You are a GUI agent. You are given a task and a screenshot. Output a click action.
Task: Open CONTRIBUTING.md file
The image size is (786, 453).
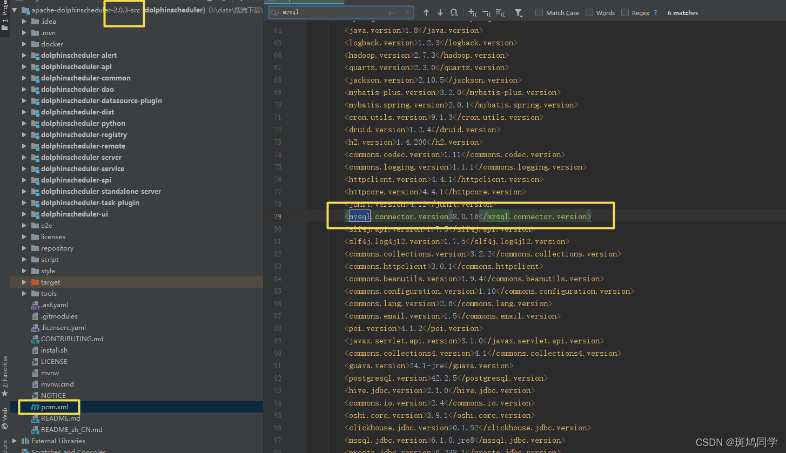coord(72,339)
